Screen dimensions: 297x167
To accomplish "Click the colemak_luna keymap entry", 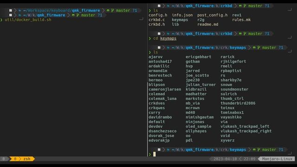I will (162, 99).
